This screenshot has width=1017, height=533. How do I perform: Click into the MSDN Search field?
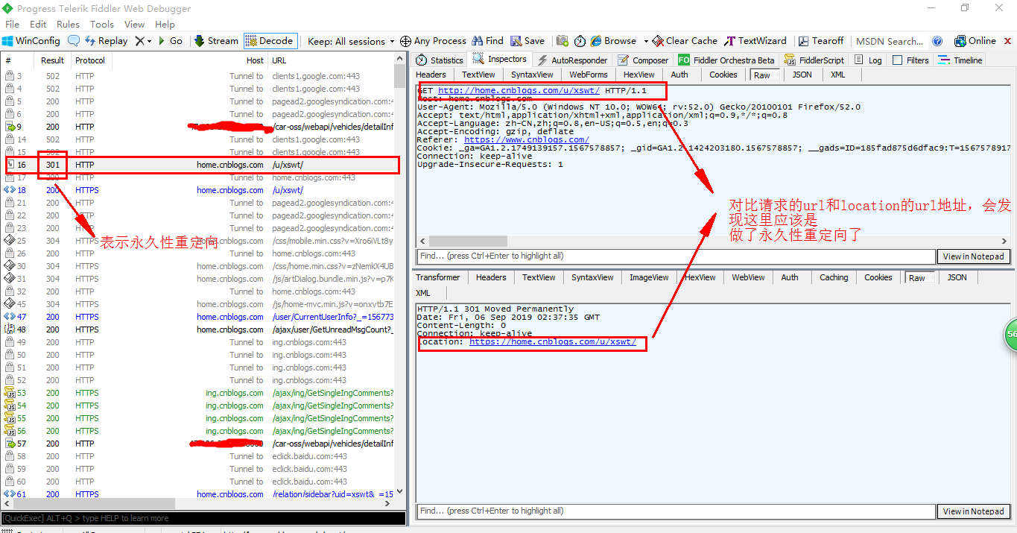click(x=890, y=41)
